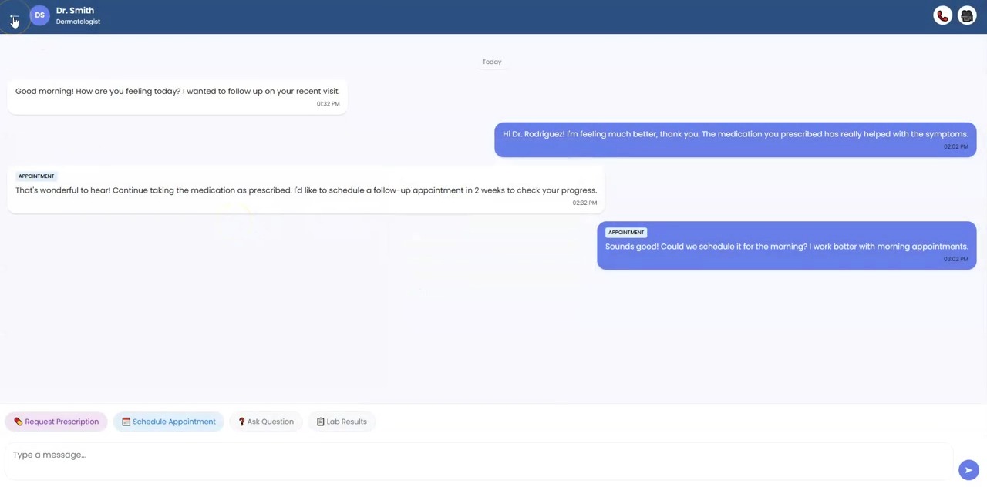Click the Dermatologist subtitle in header
Screen dimensions: 987x487
[x=78, y=22]
